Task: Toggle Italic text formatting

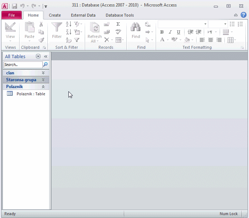Action: [x=169, y=32]
